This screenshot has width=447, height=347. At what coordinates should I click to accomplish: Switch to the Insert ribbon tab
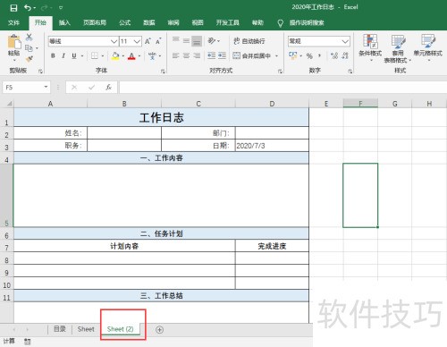pyautogui.click(x=64, y=22)
